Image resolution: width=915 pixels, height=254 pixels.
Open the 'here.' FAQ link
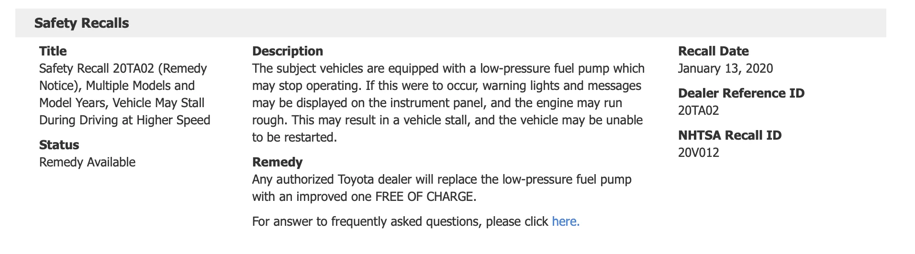566,221
